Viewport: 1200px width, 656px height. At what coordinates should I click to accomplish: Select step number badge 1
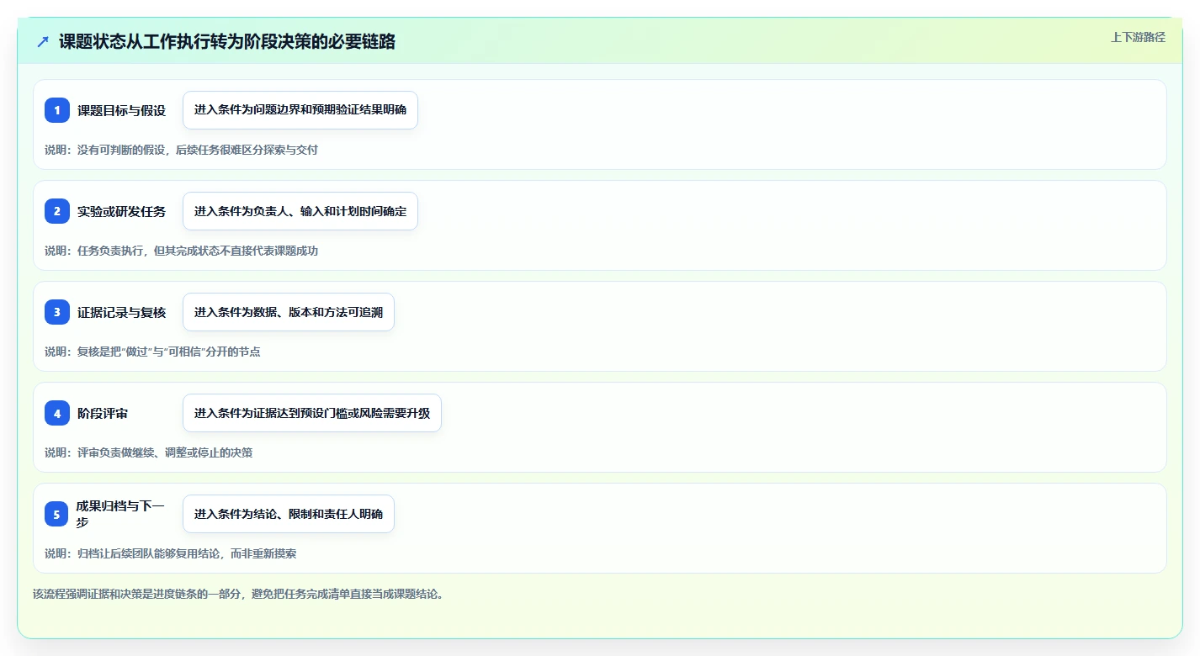click(x=57, y=110)
